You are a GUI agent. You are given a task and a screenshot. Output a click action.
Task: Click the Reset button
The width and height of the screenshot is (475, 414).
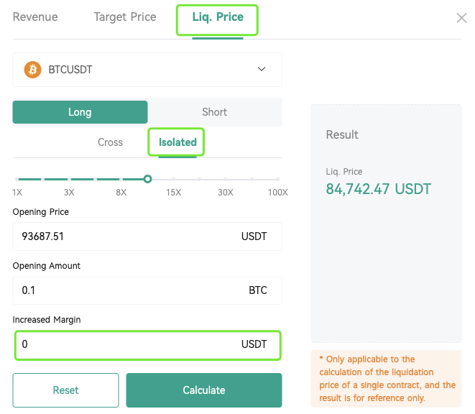coord(65,390)
